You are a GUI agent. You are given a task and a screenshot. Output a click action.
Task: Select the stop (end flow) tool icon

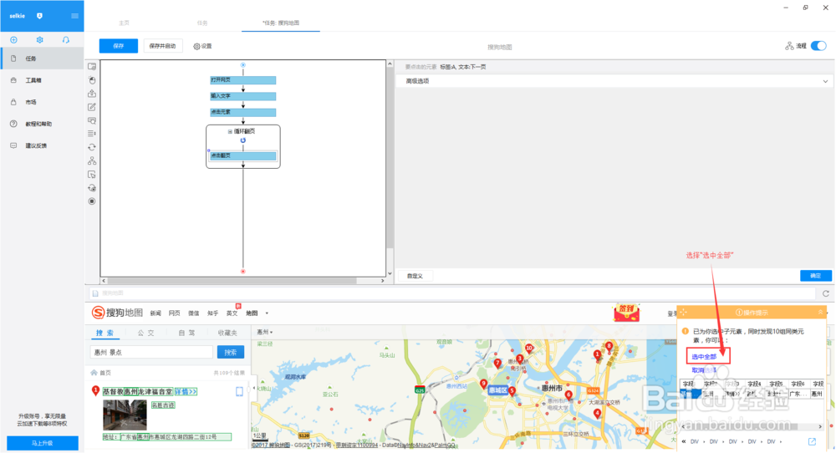coord(92,201)
